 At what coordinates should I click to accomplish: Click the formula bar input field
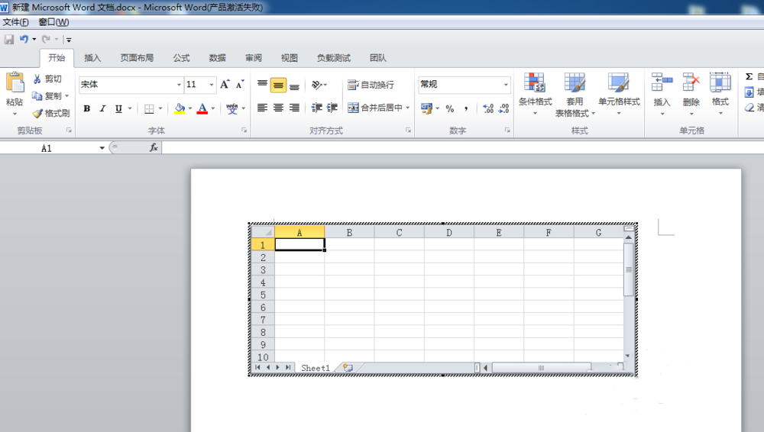[x=463, y=147]
